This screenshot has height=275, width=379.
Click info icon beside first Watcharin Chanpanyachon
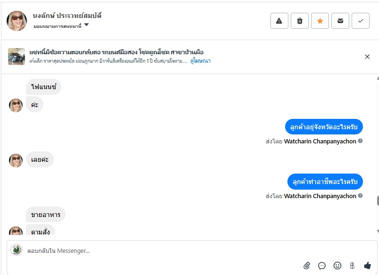(x=360, y=141)
